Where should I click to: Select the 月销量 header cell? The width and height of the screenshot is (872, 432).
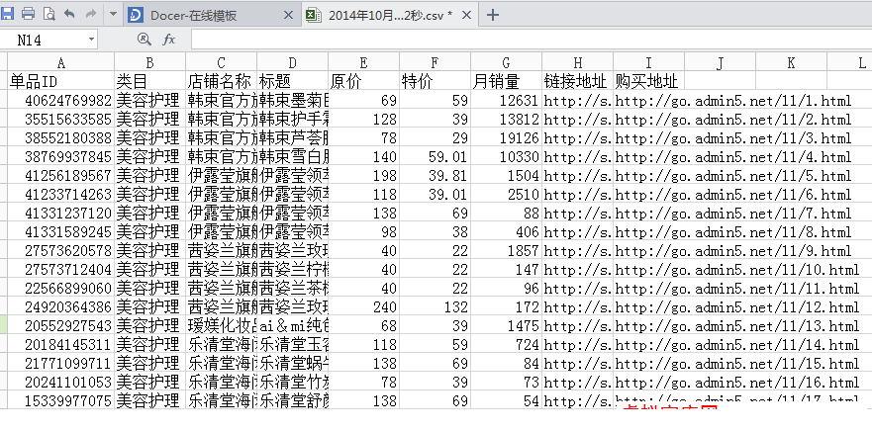coord(506,80)
